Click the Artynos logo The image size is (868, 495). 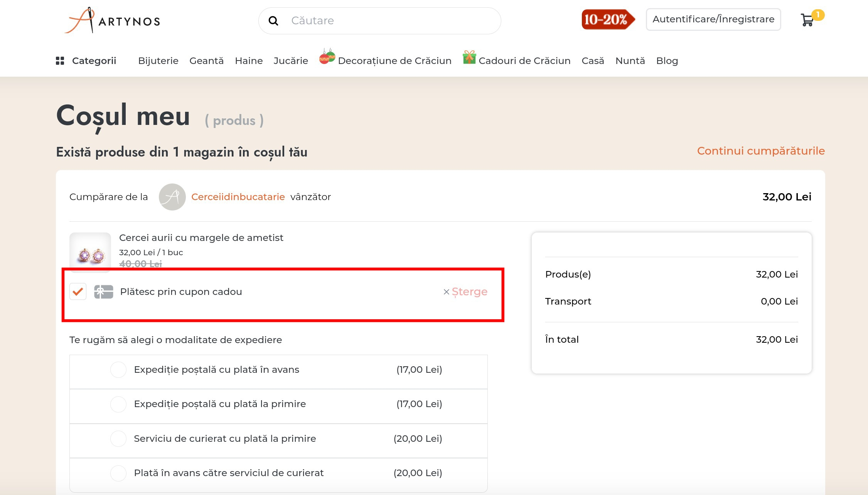[113, 20]
